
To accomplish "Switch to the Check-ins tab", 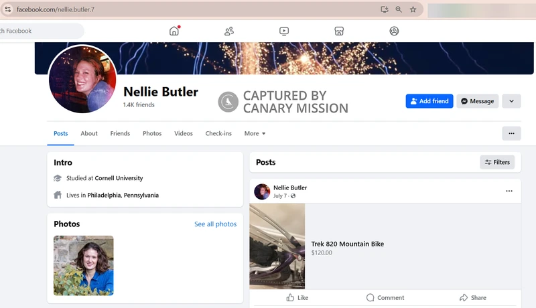I will click(x=218, y=133).
